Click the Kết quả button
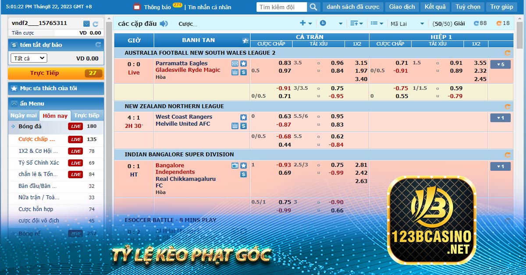The width and height of the screenshot is (526, 275). click(435, 7)
